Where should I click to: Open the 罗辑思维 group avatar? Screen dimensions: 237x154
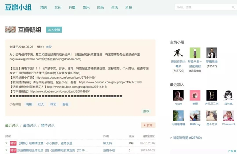coord(212,53)
